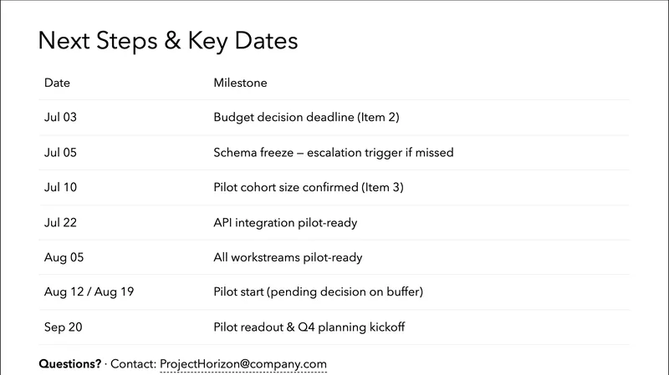
Task: Click the 'Aug 12 / Aug 19' date cell
Action: click(x=89, y=292)
